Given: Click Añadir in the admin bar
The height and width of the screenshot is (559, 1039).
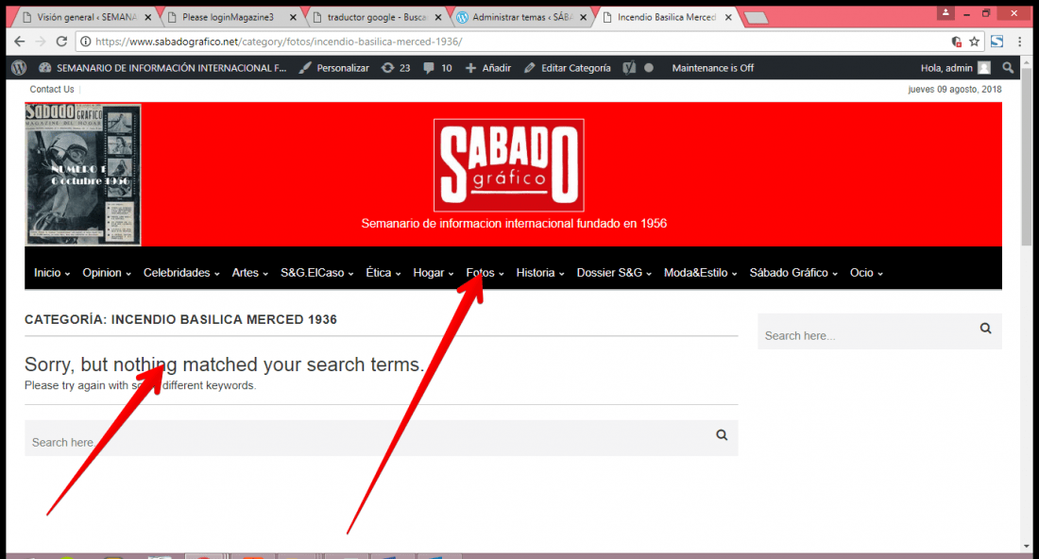Looking at the screenshot, I should click(x=488, y=68).
